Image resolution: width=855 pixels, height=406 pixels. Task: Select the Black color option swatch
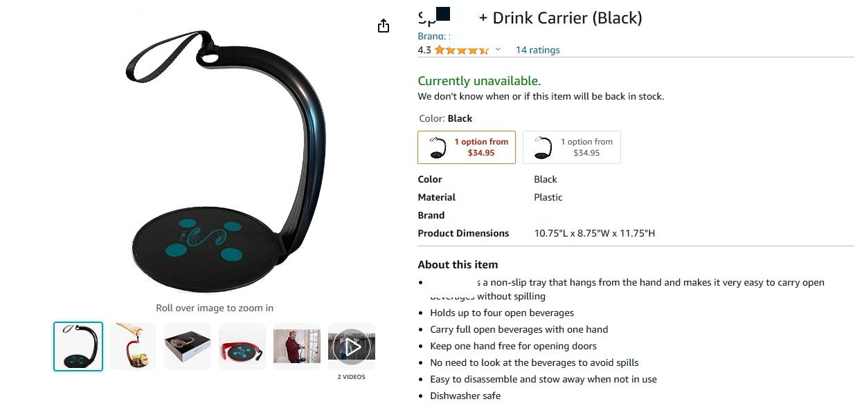pos(467,147)
